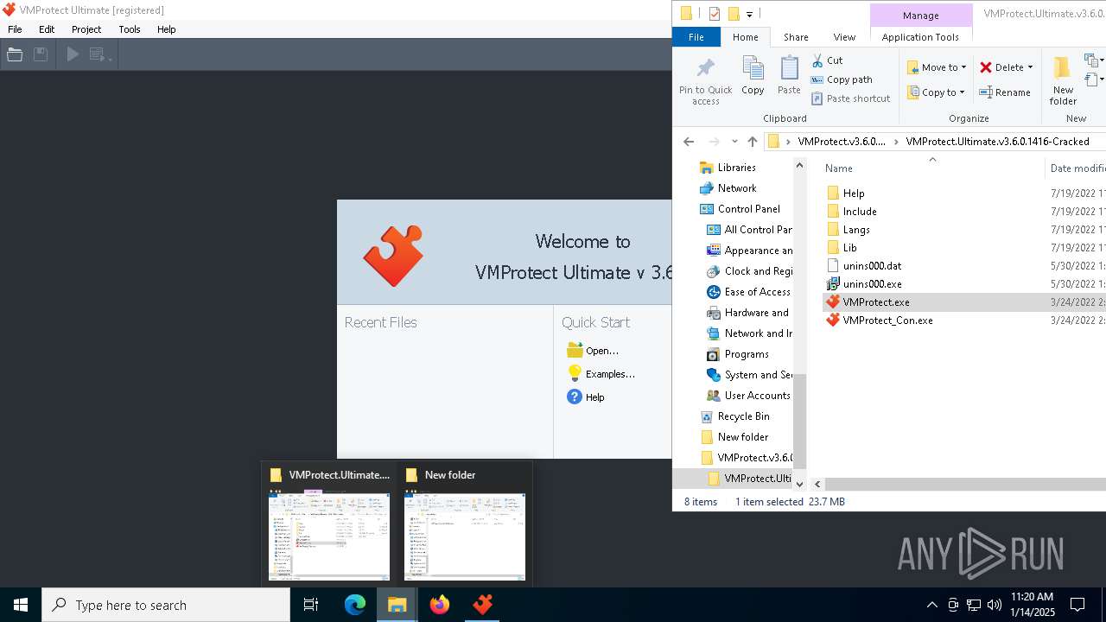
Task: Select the VMProtect_Con.exe file
Action: pos(887,321)
